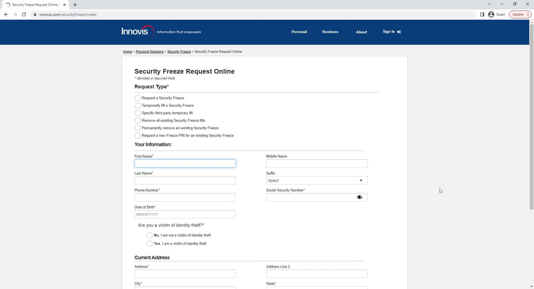Click the Last Name input field
The height and width of the screenshot is (289, 534).
coord(185,180)
